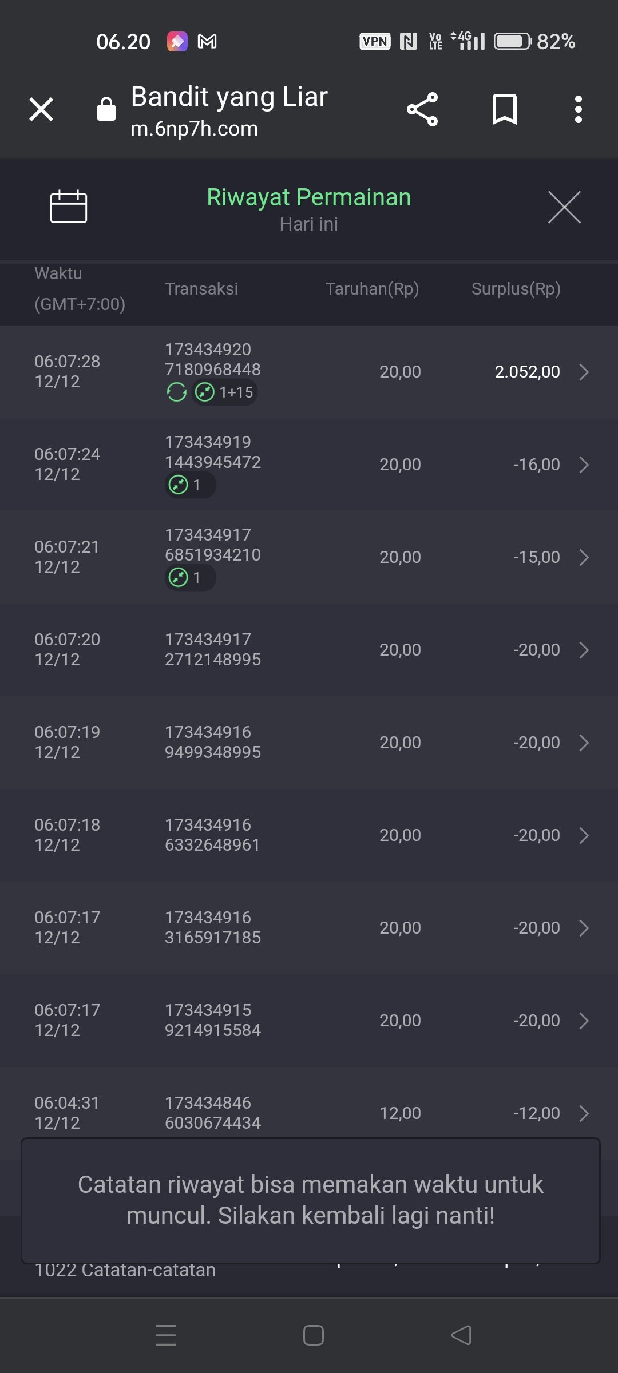Close the browser tab with X
618x1373 pixels.
[x=41, y=109]
